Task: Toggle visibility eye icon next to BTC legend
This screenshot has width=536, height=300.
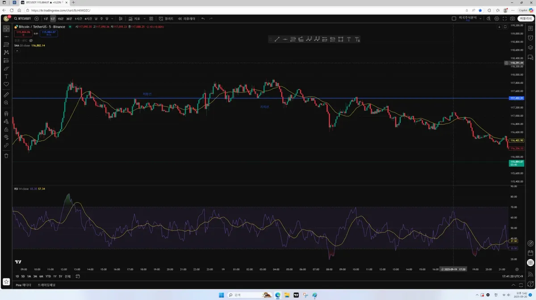Action: [31, 41]
